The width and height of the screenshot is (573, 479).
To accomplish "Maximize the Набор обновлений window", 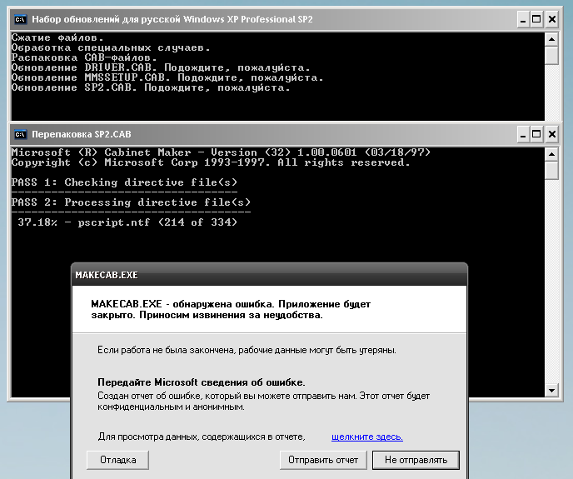I will coord(536,19).
